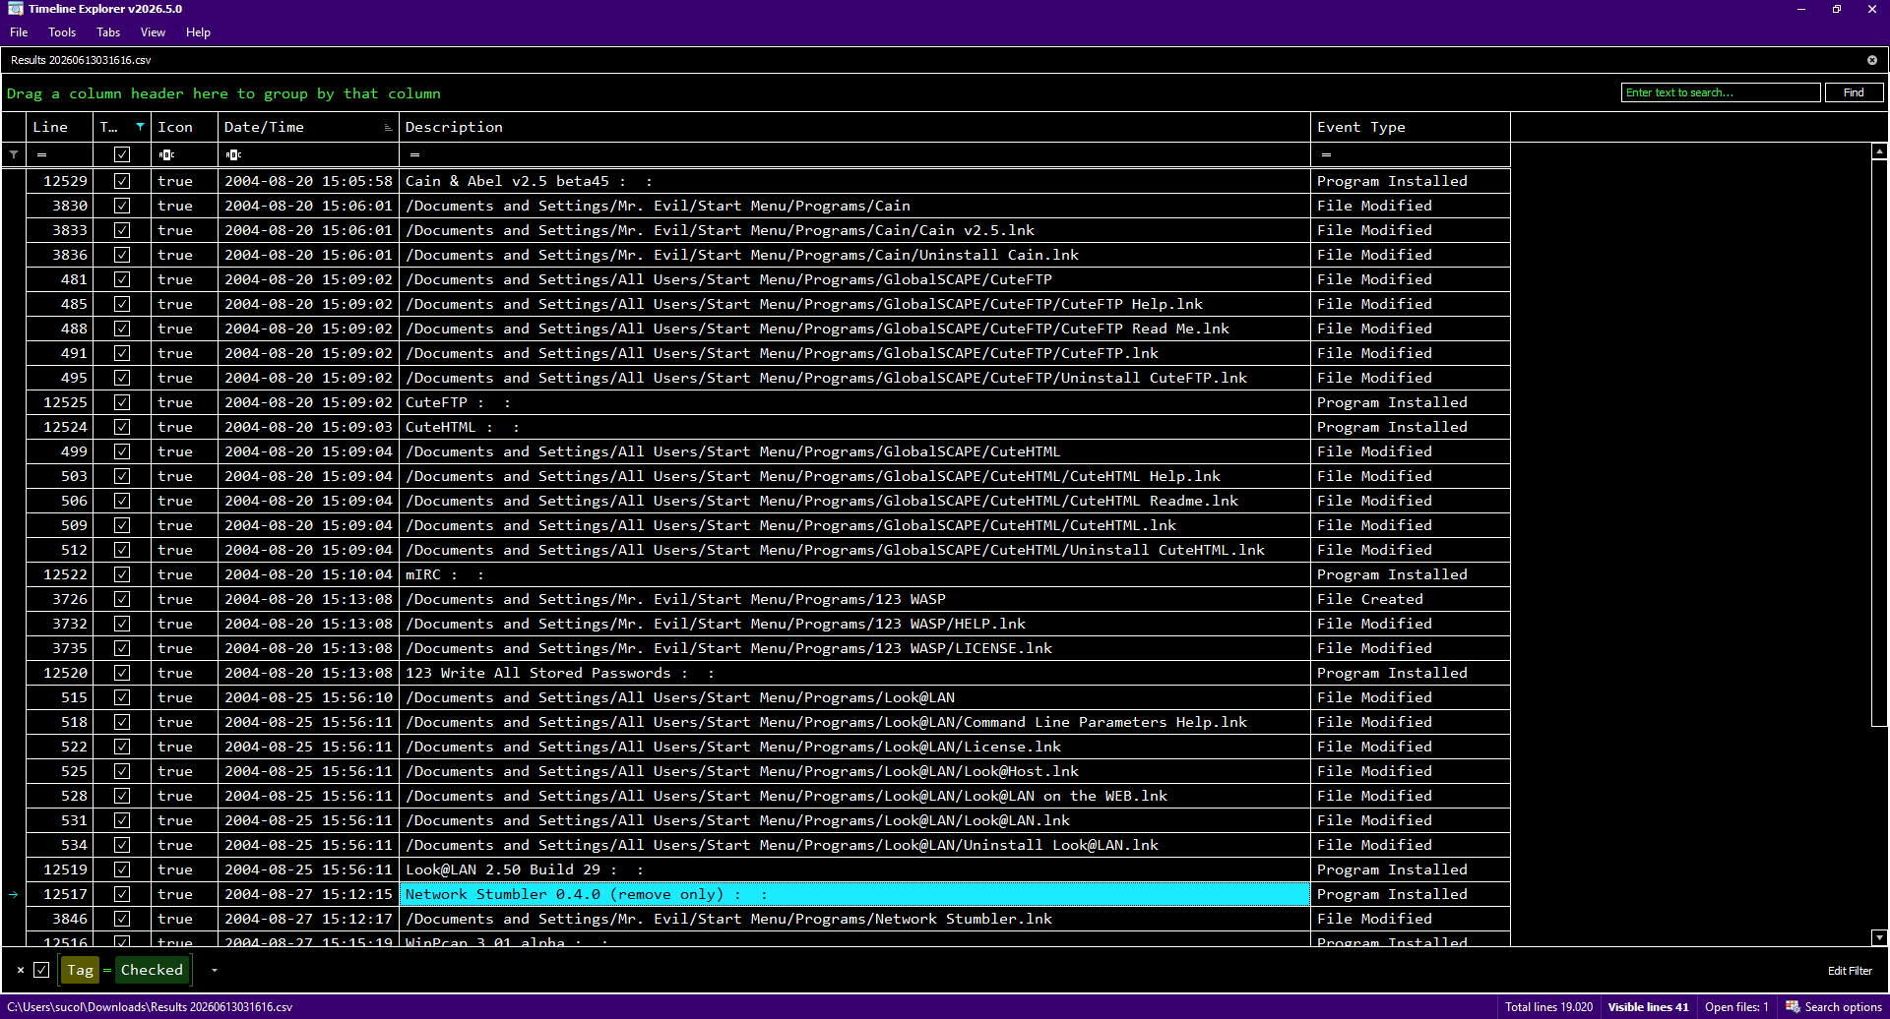
Task: Click the Network Stumbler.lnk path cell
Action: (854, 919)
